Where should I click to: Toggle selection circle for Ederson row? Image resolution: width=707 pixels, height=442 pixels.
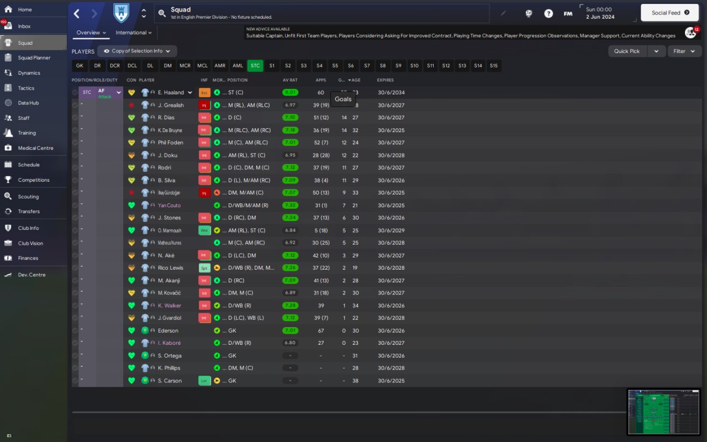tap(75, 330)
